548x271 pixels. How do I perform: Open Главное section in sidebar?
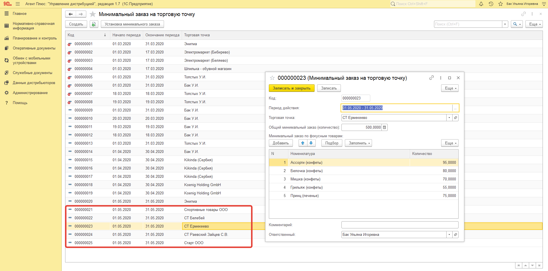click(x=19, y=14)
